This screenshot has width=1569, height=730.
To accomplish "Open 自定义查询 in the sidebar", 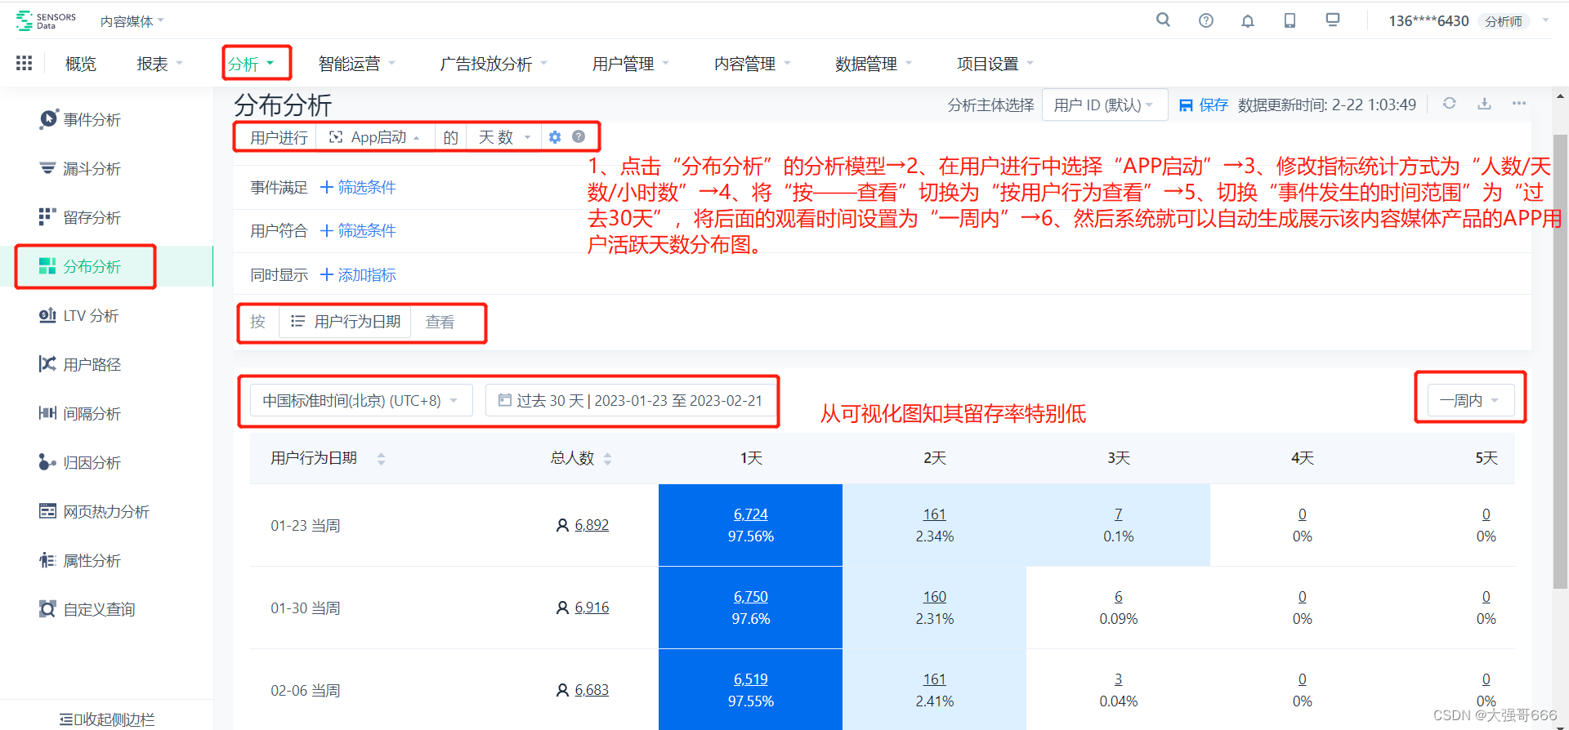I will tap(87, 610).
